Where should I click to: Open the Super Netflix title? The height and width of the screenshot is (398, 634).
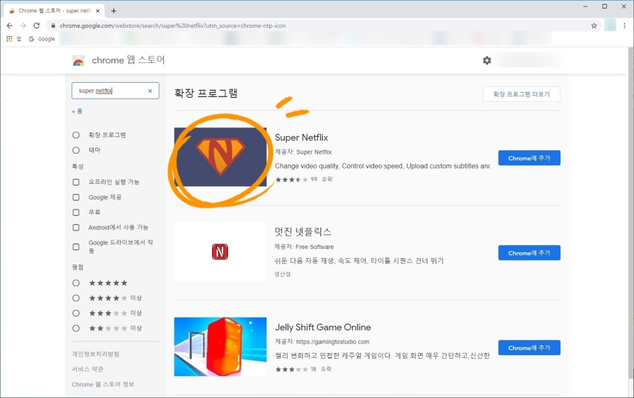301,137
